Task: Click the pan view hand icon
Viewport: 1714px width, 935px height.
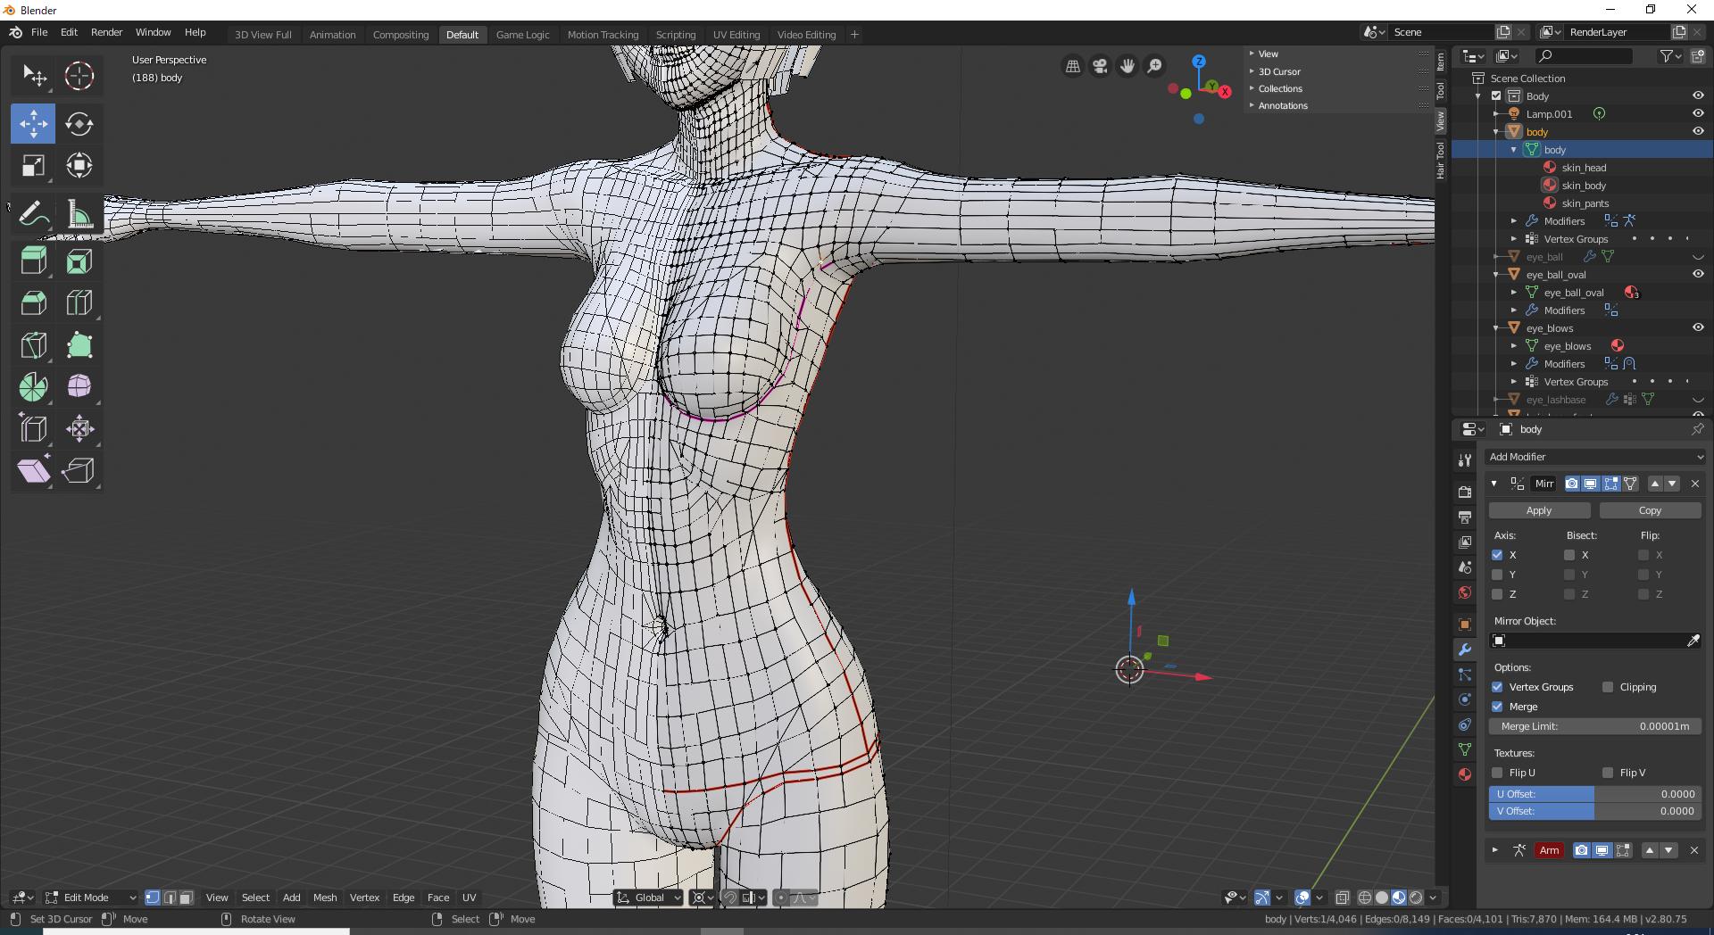Action: pyautogui.click(x=1127, y=66)
